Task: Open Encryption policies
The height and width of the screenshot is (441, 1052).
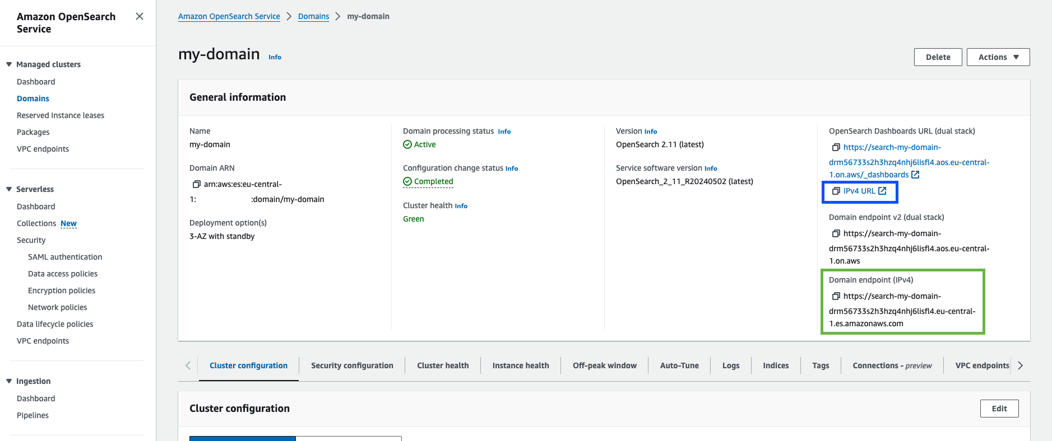Action: (x=62, y=290)
